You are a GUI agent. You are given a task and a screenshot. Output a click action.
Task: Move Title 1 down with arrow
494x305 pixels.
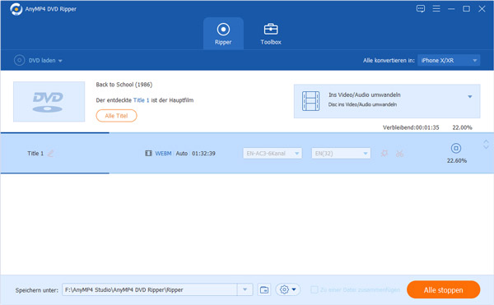(x=486, y=147)
